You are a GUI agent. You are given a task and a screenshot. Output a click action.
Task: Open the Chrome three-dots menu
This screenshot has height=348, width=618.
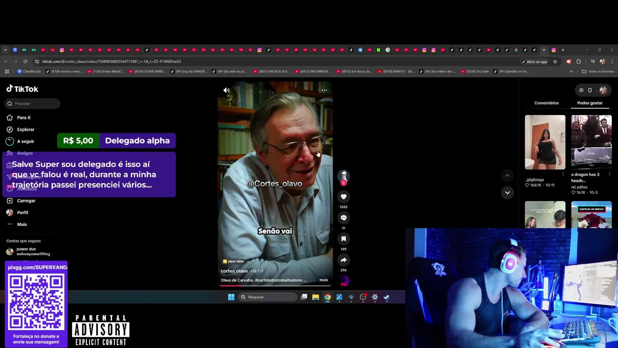pyautogui.click(x=612, y=62)
